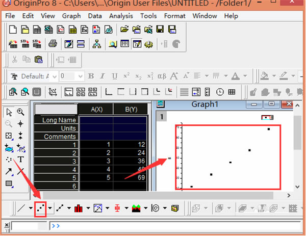Open the Tools menu
This screenshot has height=236, width=306.
tap(148, 16)
